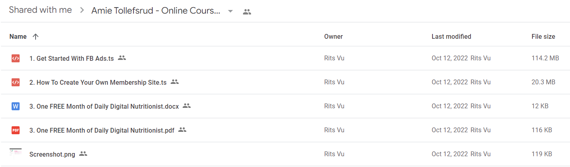Image resolution: width=570 pixels, height=167 pixels.
Task: Click the shared people icon next to Nutritionist.pdf
Action: tap(182, 130)
